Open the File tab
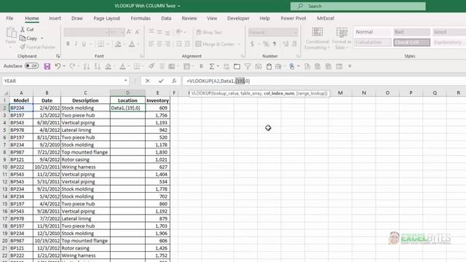 coord(9,18)
